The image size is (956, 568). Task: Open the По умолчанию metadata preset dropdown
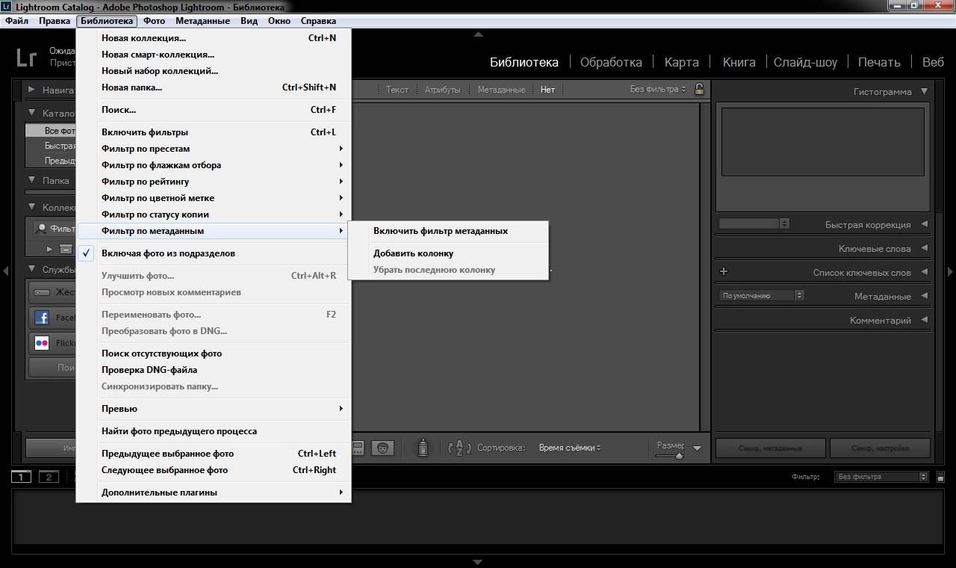point(762,295)
